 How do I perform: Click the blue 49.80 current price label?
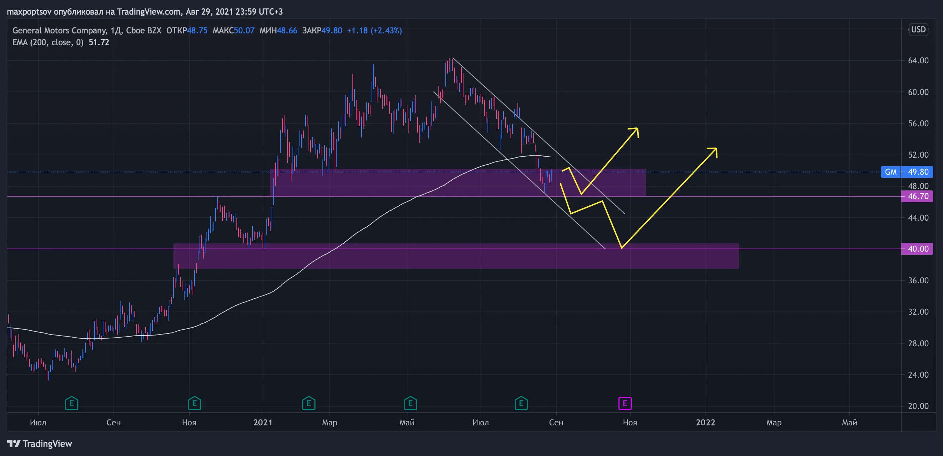[917, 172]
